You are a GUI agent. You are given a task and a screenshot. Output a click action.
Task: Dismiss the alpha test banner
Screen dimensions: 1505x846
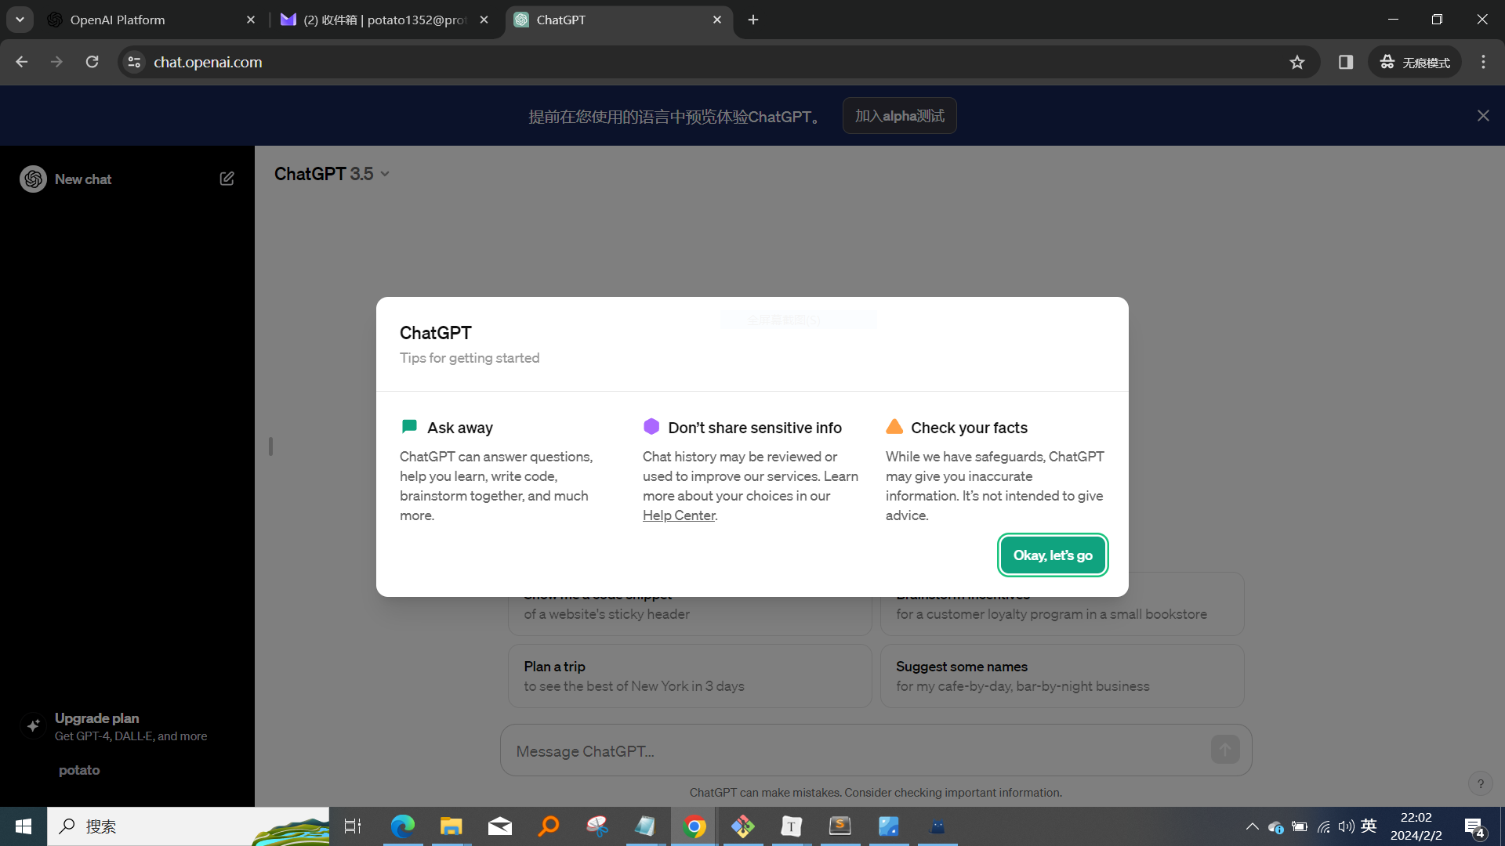(x=1483, y=116)
